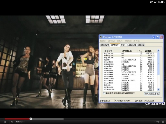The width and height of the screenshot is (166, 124).
Task: Click the 結束處理程序(E) button
Action: [152, 94]
